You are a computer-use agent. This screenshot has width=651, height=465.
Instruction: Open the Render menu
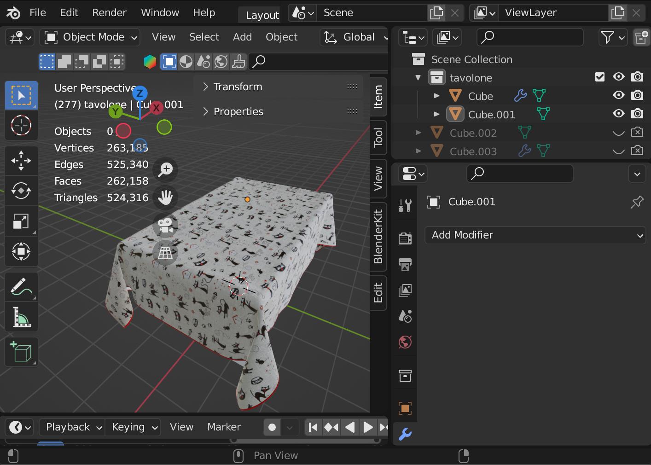[x=109, y=12]
